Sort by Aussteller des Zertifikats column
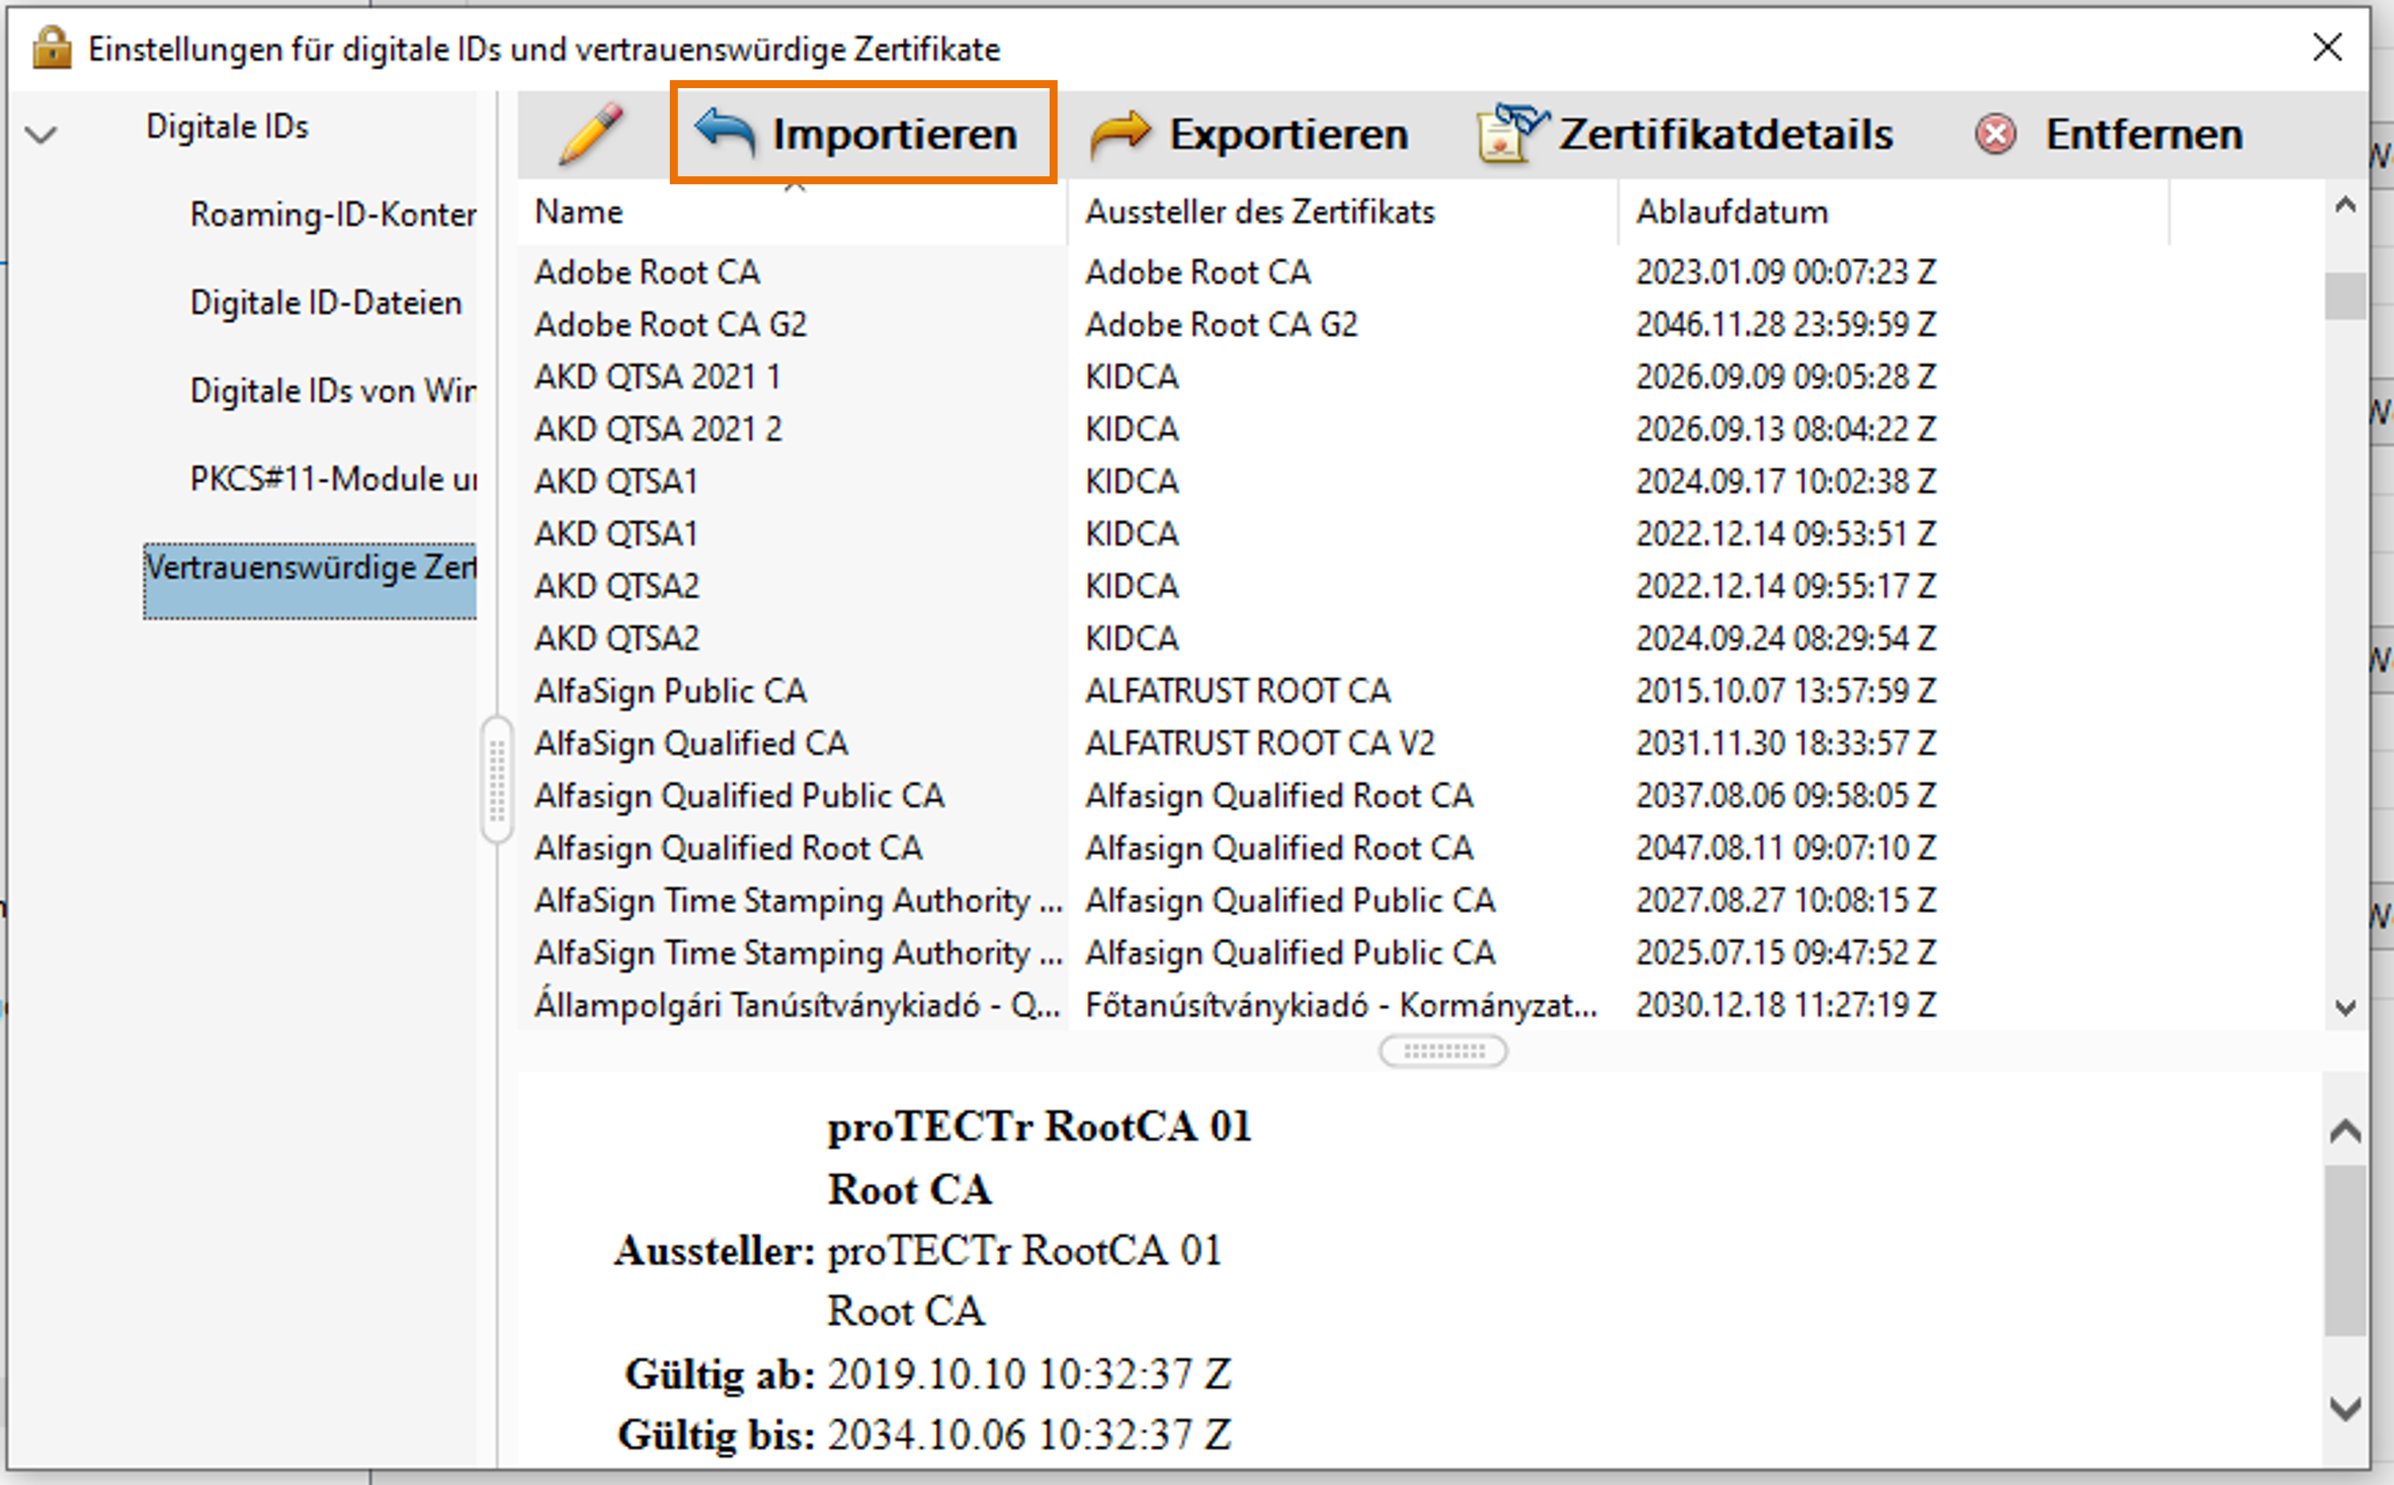The width and height of the screenshot is (2394, 1485). tap(1259, 212)
